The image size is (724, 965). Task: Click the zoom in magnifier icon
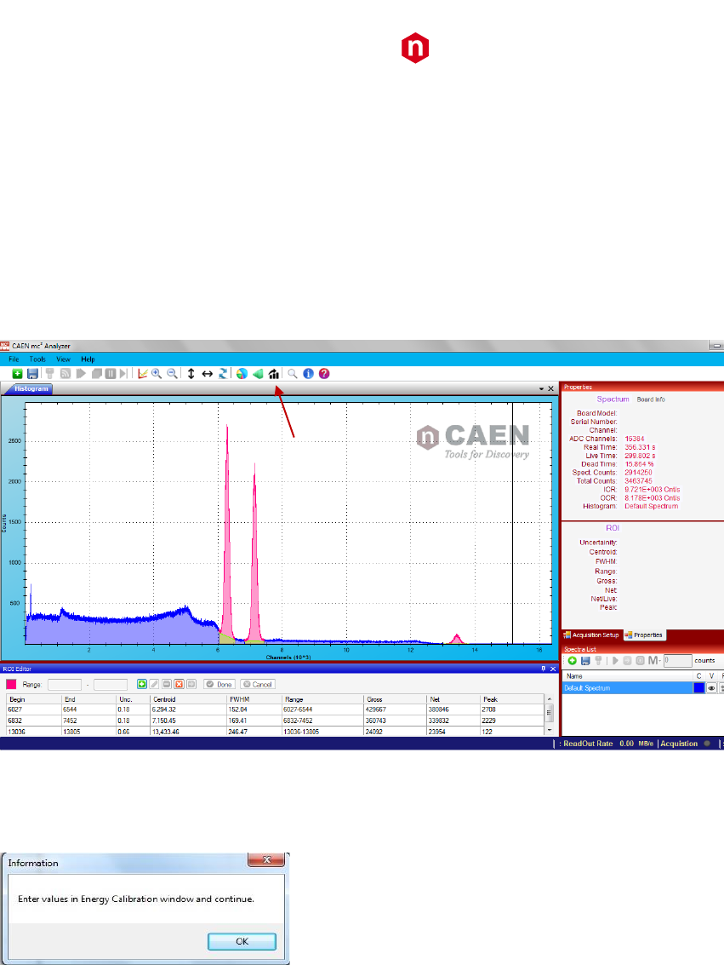(x=157, y=374)
